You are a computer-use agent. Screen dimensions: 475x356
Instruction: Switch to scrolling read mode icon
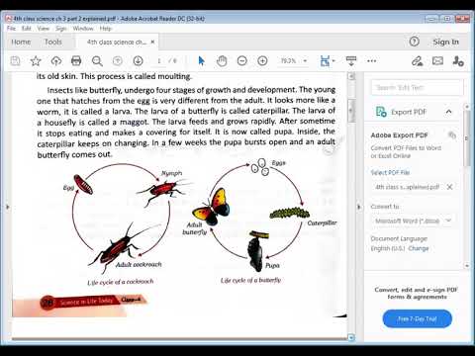(x=351, y=61)
